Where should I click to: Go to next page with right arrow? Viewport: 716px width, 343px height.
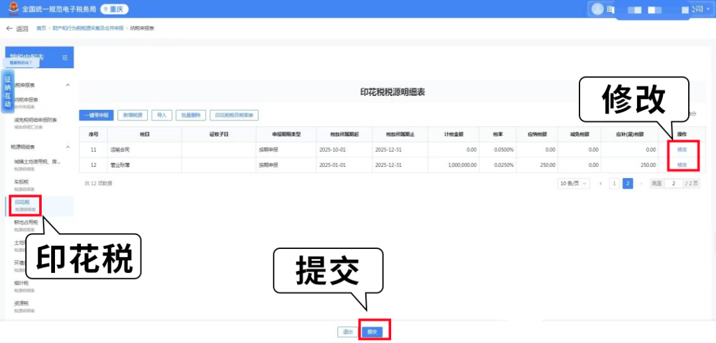pos(641,183)
